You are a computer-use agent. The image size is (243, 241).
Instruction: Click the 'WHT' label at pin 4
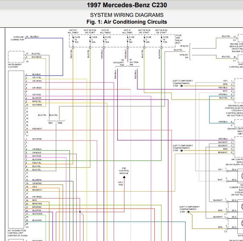tap(225, 91)
